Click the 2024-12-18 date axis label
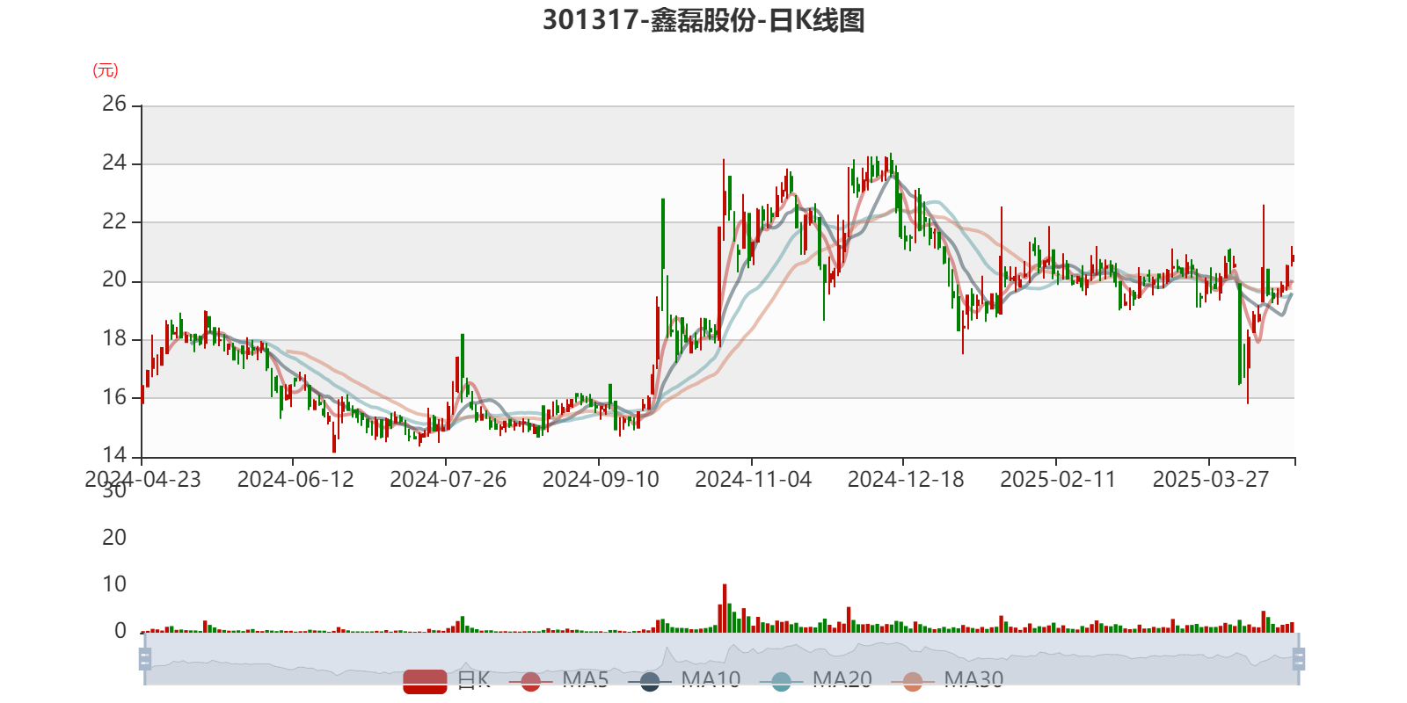The image size is (1407, 703). 906,480
